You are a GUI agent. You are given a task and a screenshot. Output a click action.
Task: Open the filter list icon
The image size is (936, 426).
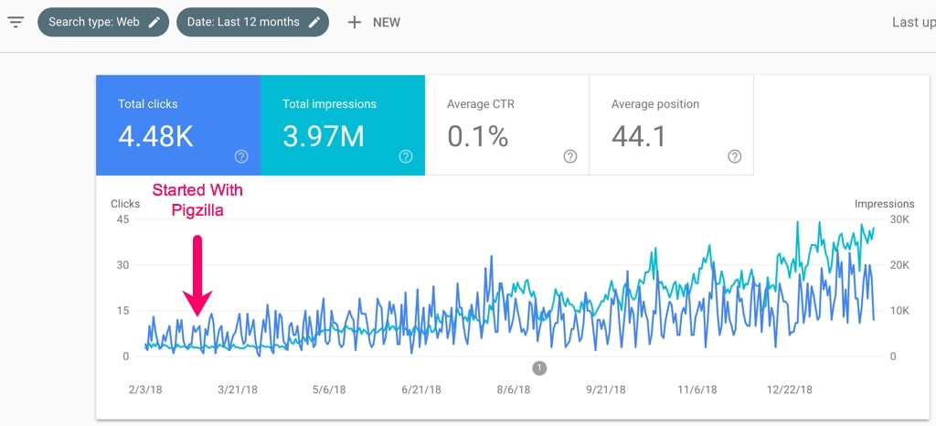click(x=16, y=23)
